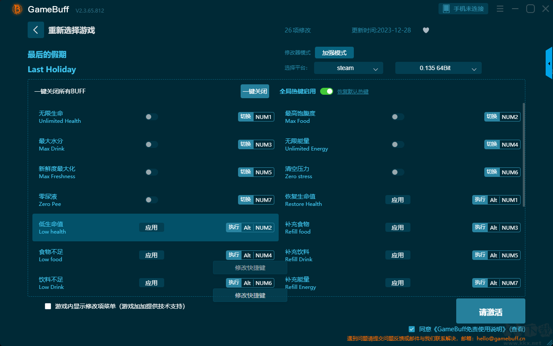Open the hamburger menu icon

(500, 9)
